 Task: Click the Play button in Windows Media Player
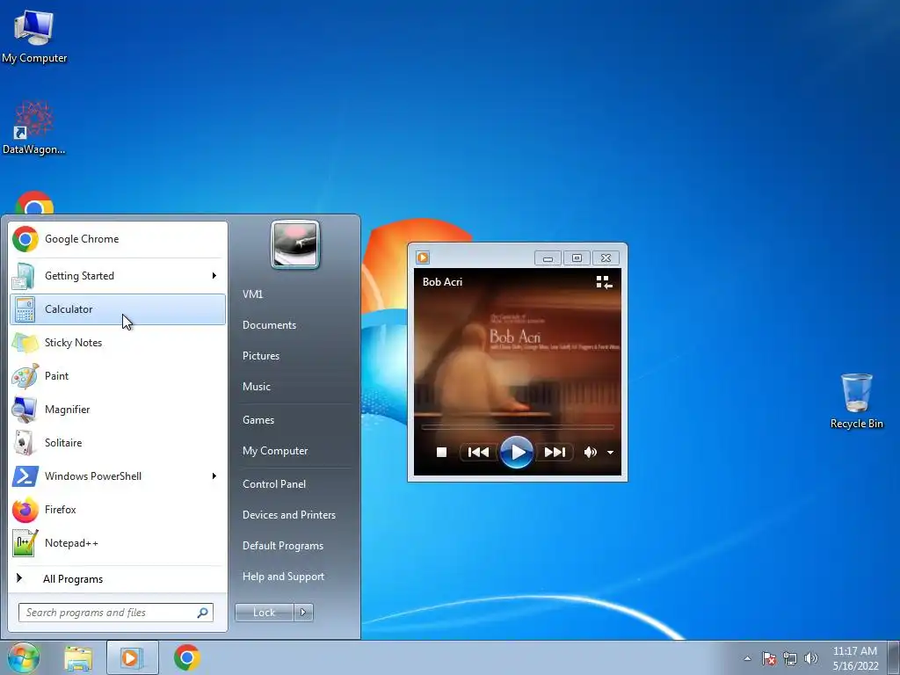(x=517, y=453)
